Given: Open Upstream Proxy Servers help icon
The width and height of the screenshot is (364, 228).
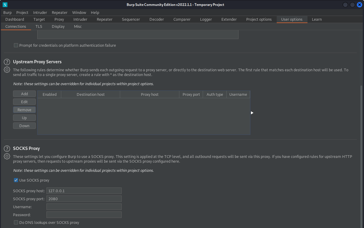Looking at the screenshot, I should coord(7,62).
